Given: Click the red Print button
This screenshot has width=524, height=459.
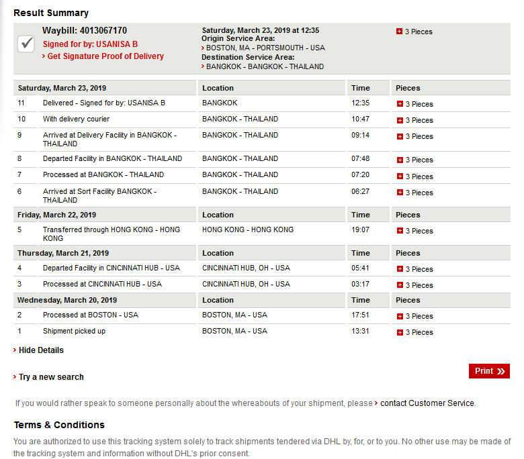Looking at the screenshot, I should click(x=489, y=371).
